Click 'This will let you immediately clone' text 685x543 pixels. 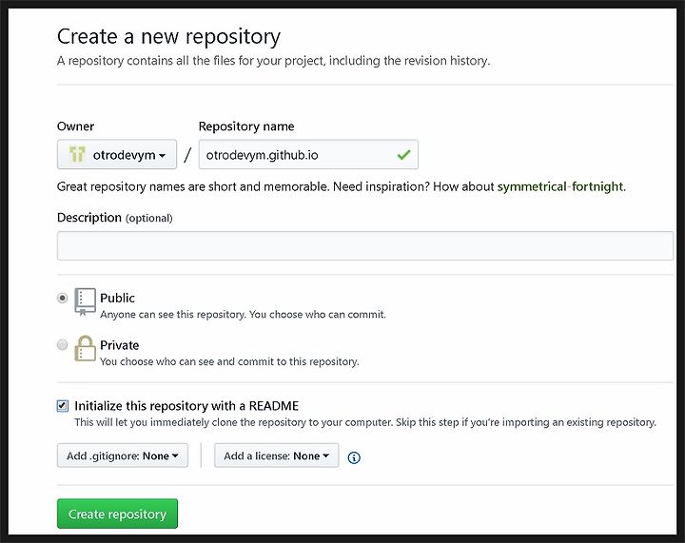tap(364, 422)
